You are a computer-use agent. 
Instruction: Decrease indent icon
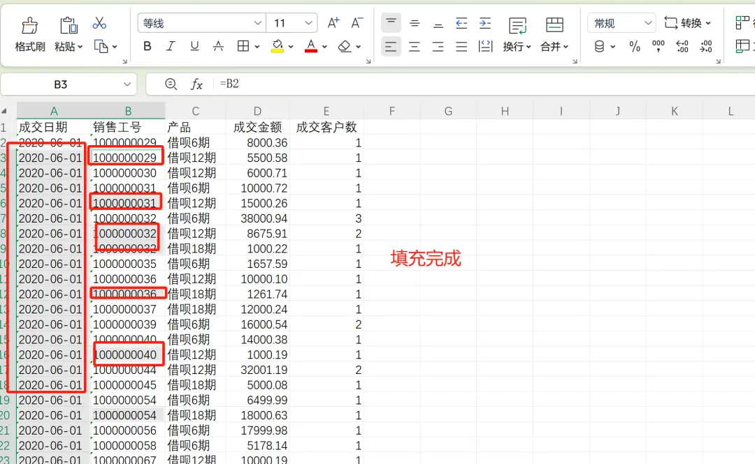pos(461,22)
